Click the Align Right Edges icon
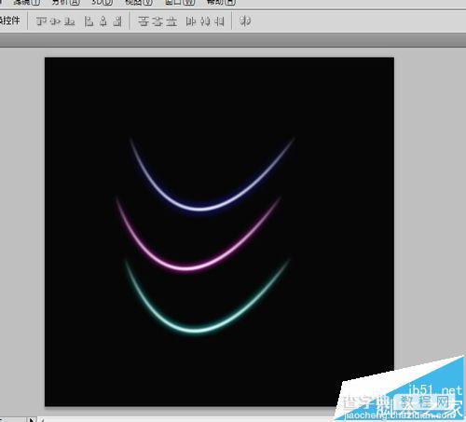The image size is (466, 422). point(117,21)
